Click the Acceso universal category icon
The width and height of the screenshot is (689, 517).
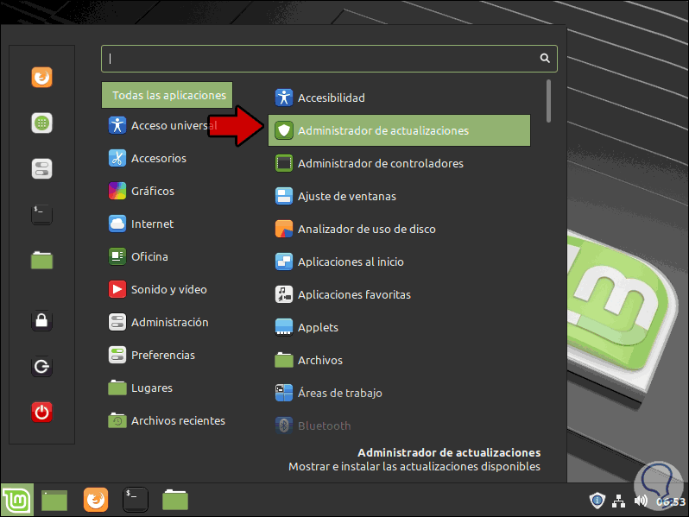pyautogui.click(x=117, y=125)
